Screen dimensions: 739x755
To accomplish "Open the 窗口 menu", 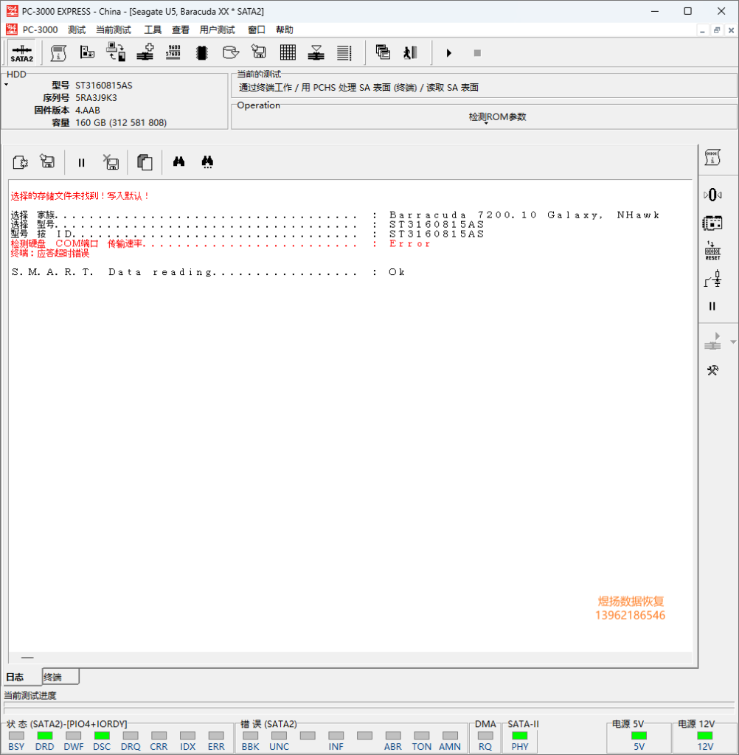I will point(256,29).
